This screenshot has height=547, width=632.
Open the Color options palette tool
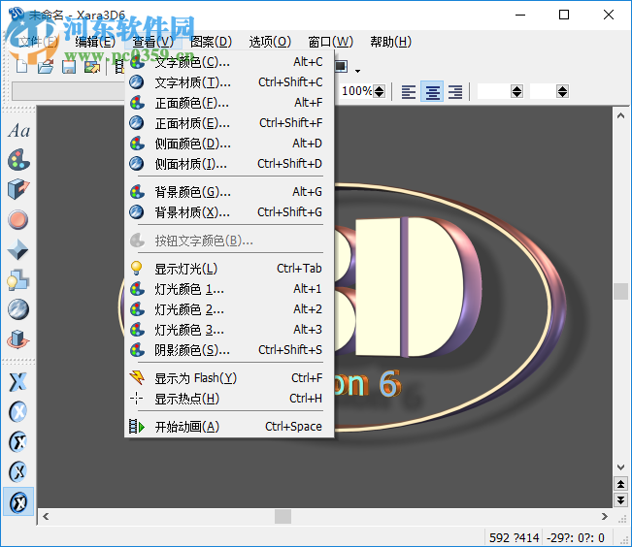18,160
